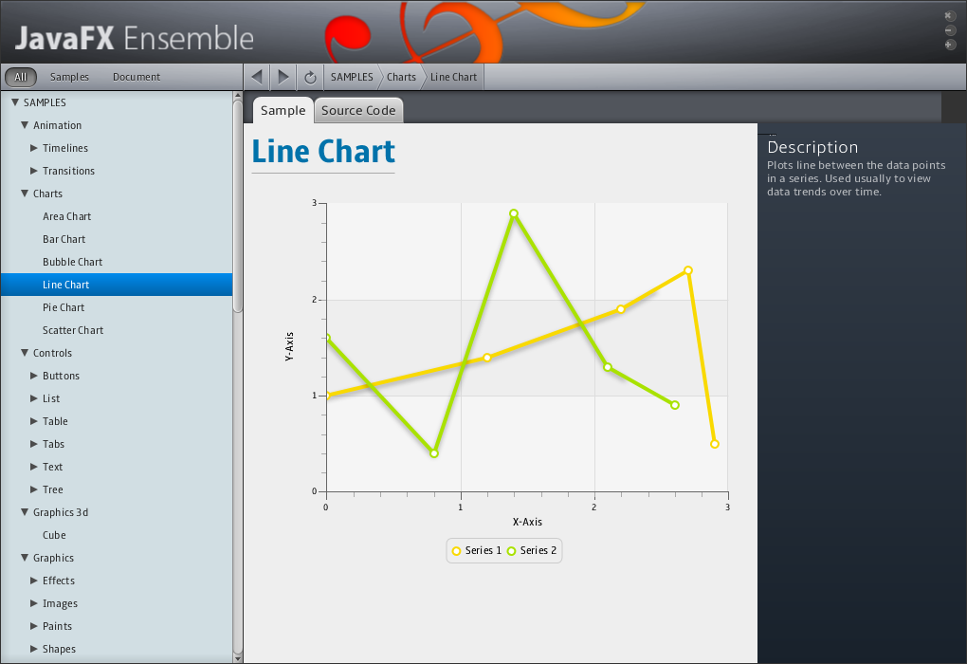Collapse the Charts branch
Viewport: 967px width, 664px height.
point(25,194)
